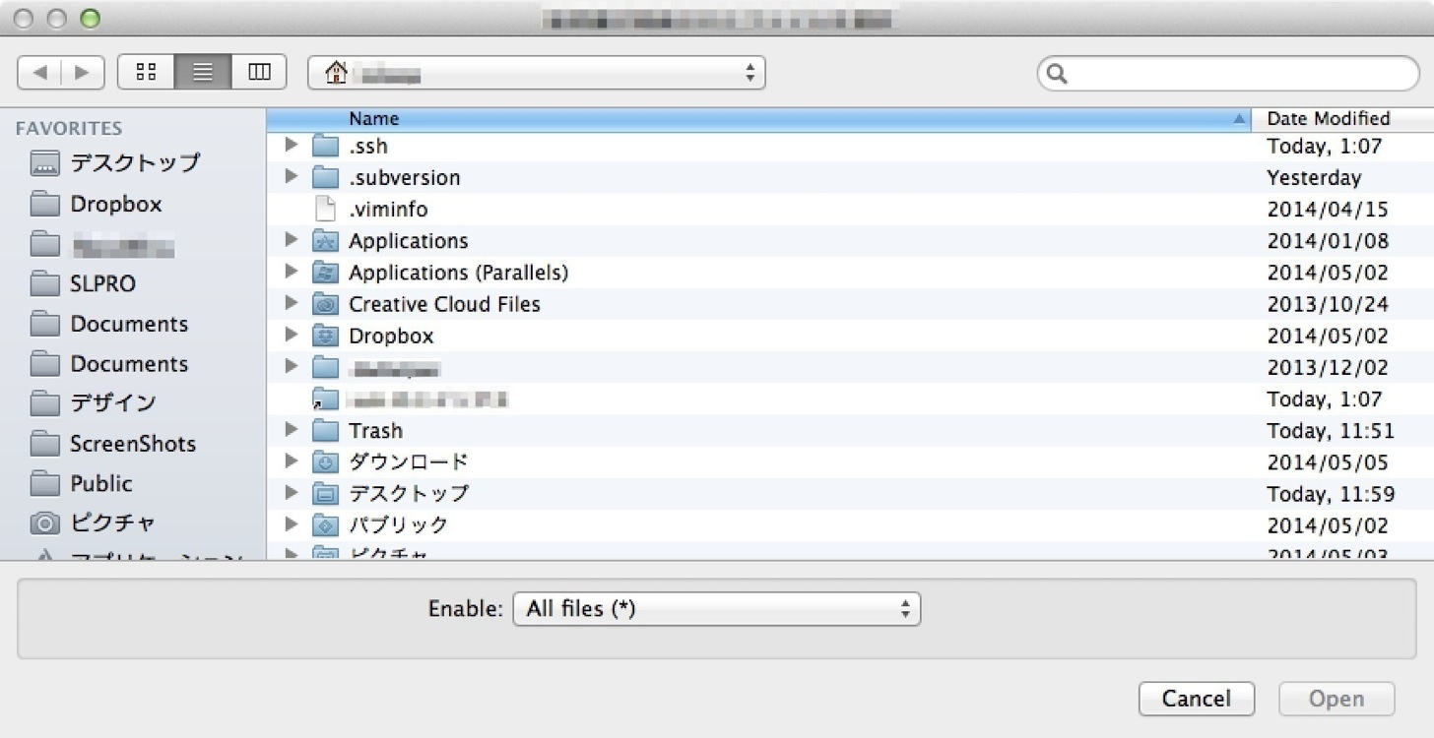The height and width of the screenshot is (738, 1434).
Task: Click the Cancel button
Action: point(1196,699)
